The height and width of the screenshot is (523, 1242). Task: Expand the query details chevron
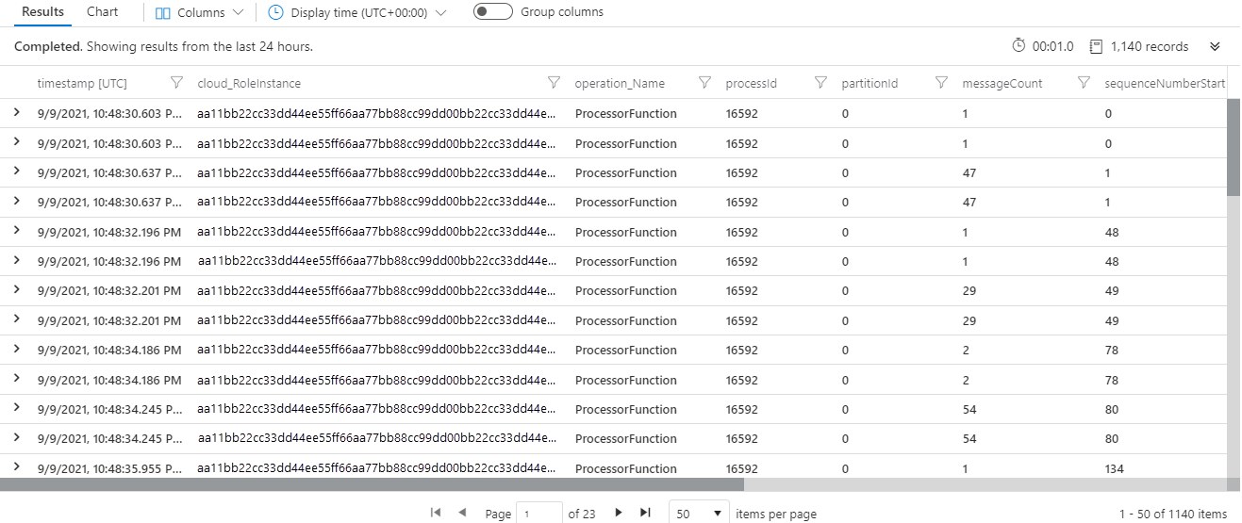pyautogui.click(x=1215, y=46)
